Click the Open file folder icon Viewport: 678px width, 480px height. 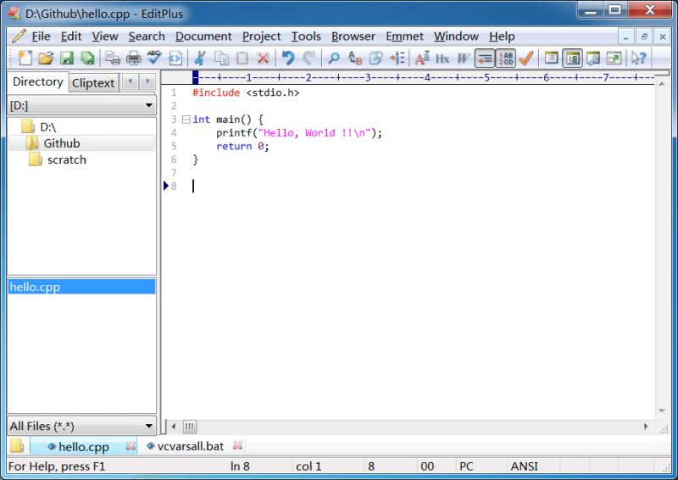pyautogui.click(x=46, y=58)
